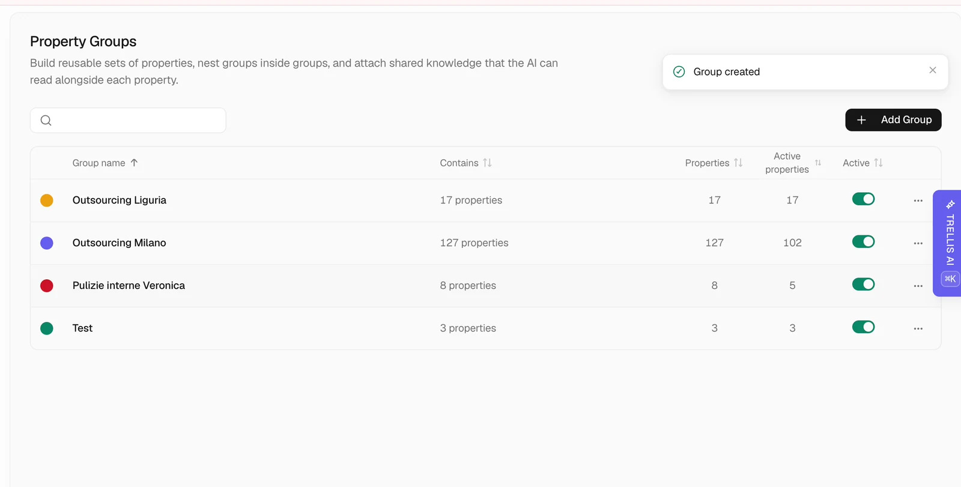Click the Group name column header

(x=99, y=163)
